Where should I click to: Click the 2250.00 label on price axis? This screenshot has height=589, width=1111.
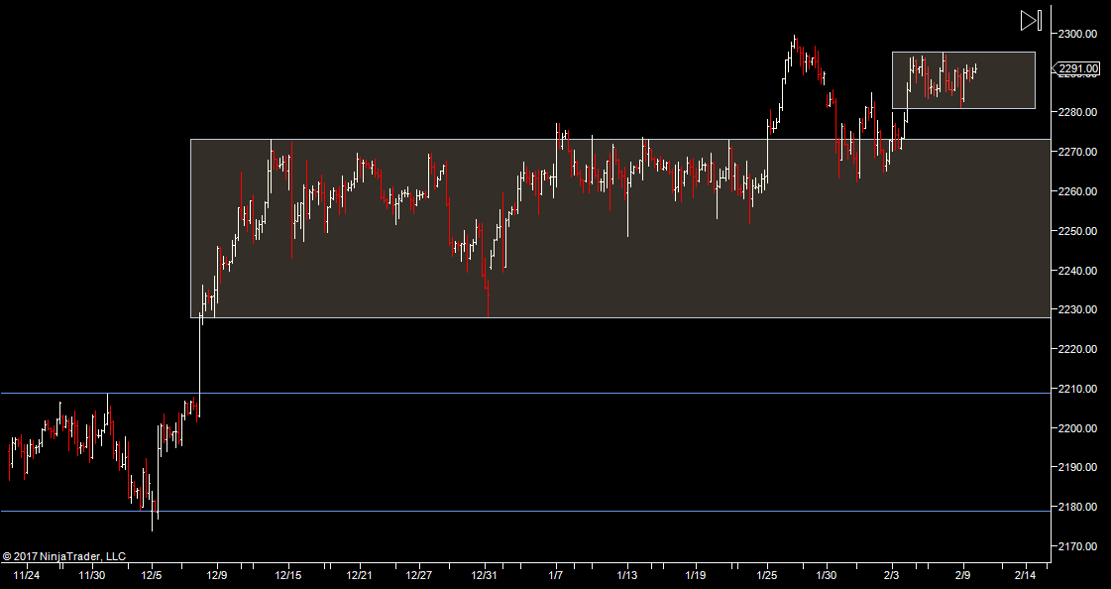1077,231
